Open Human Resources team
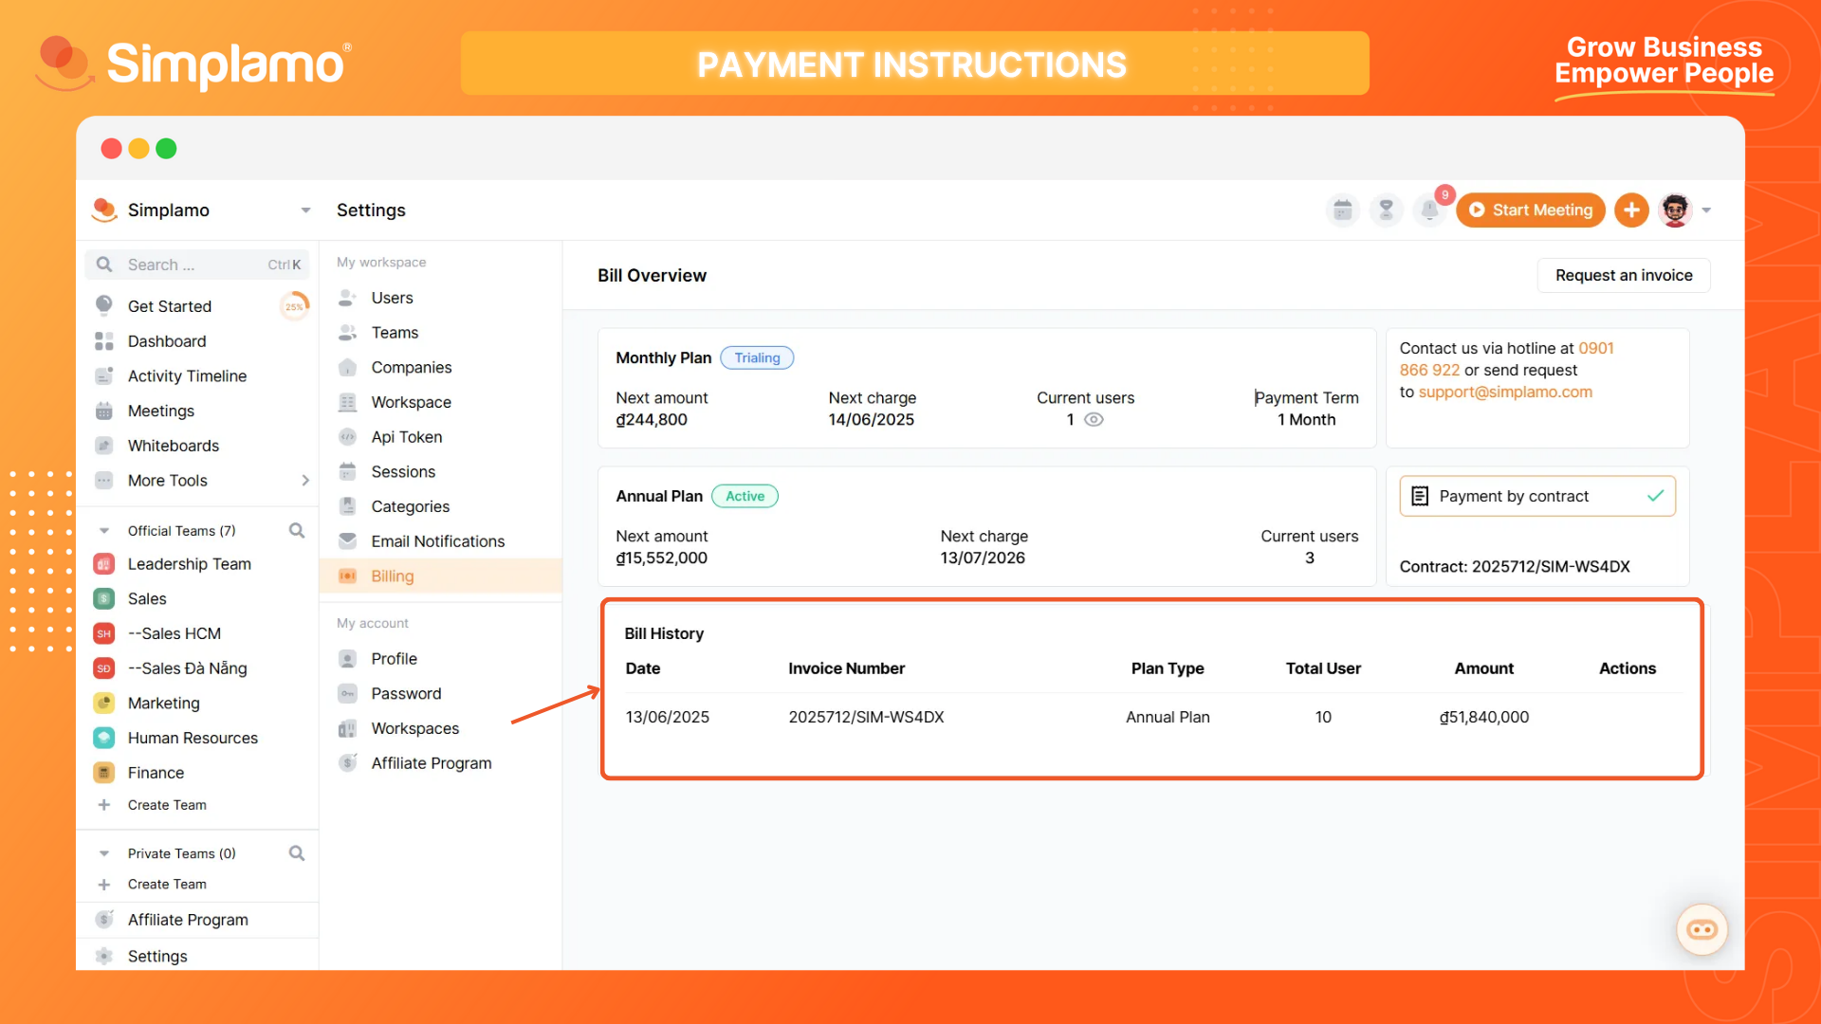Image resolution: width=1821 pixels, height=1024 pixels. point(193,739)
